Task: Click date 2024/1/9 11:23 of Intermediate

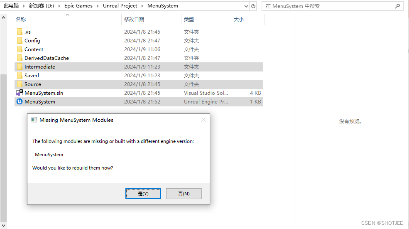Action: point(142,67)
